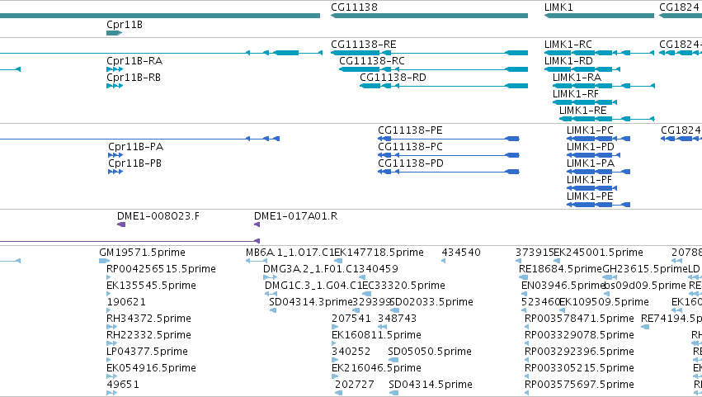Viewport: 702px width, 397px height.
Task: Click feature 340252
Action: 351,352
